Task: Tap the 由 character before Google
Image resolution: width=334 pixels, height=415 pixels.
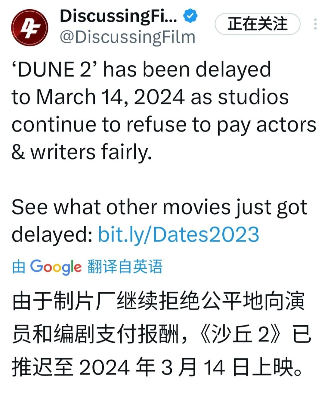Action: [x=19, y=267]
